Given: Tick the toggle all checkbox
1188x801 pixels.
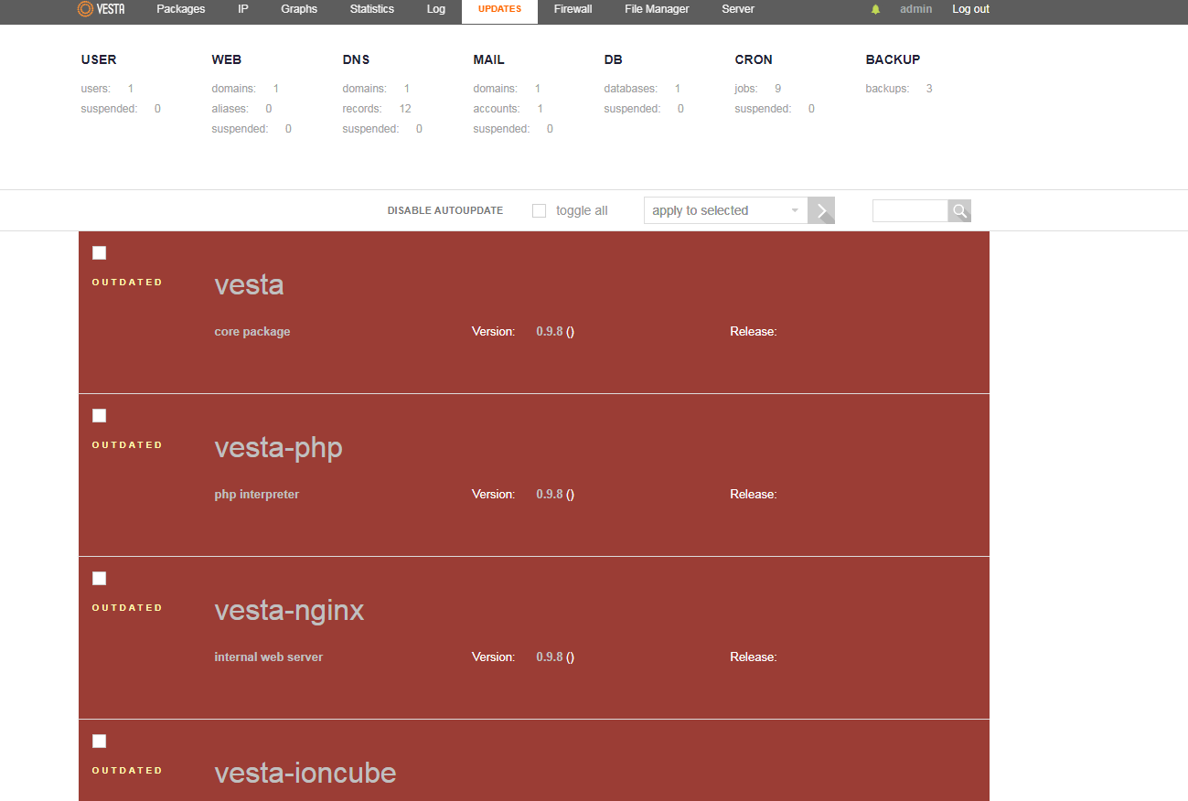Looking at the screenshot, I should 540,211.
